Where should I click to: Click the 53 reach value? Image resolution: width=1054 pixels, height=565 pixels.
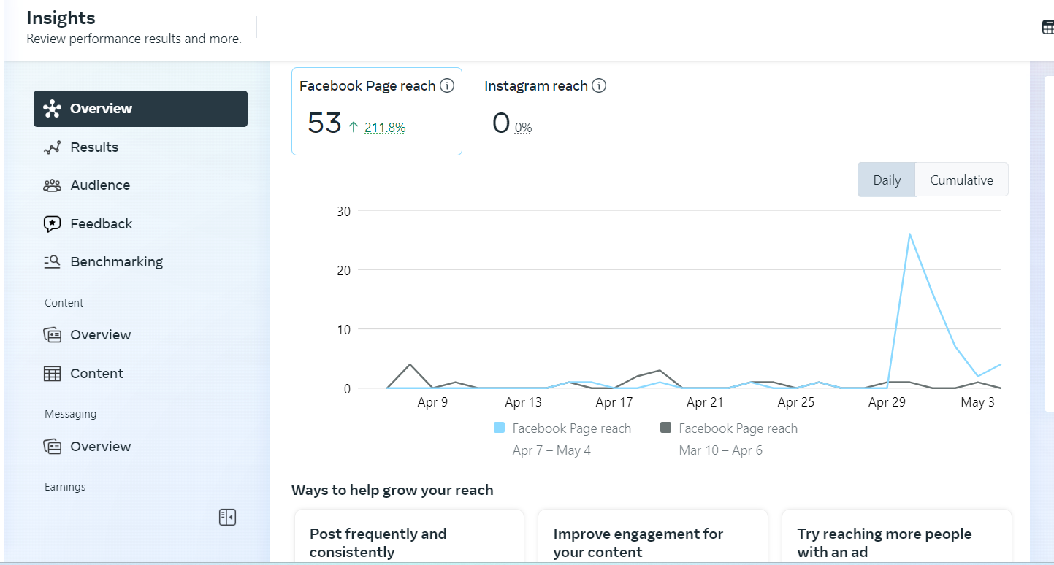coord(324,123)
